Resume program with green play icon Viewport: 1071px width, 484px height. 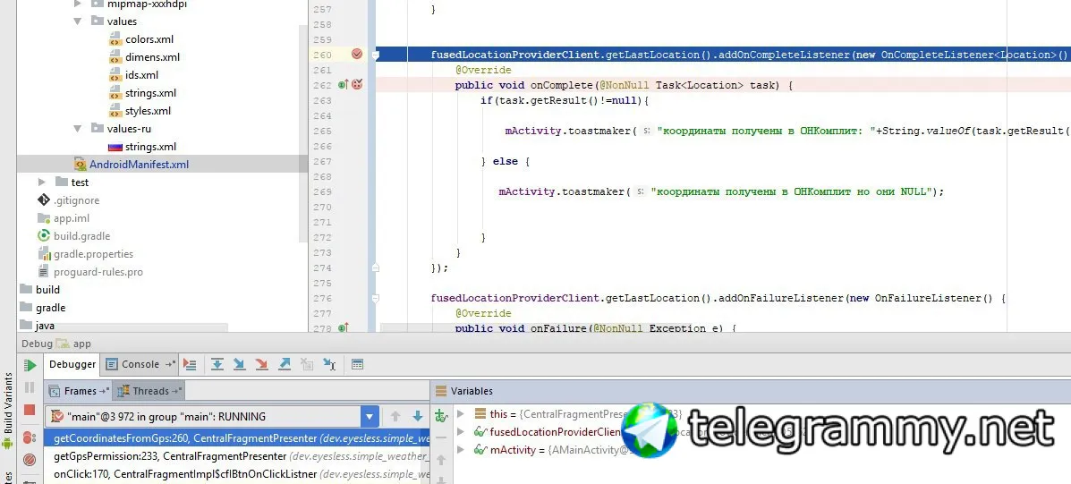coord(30,366)
